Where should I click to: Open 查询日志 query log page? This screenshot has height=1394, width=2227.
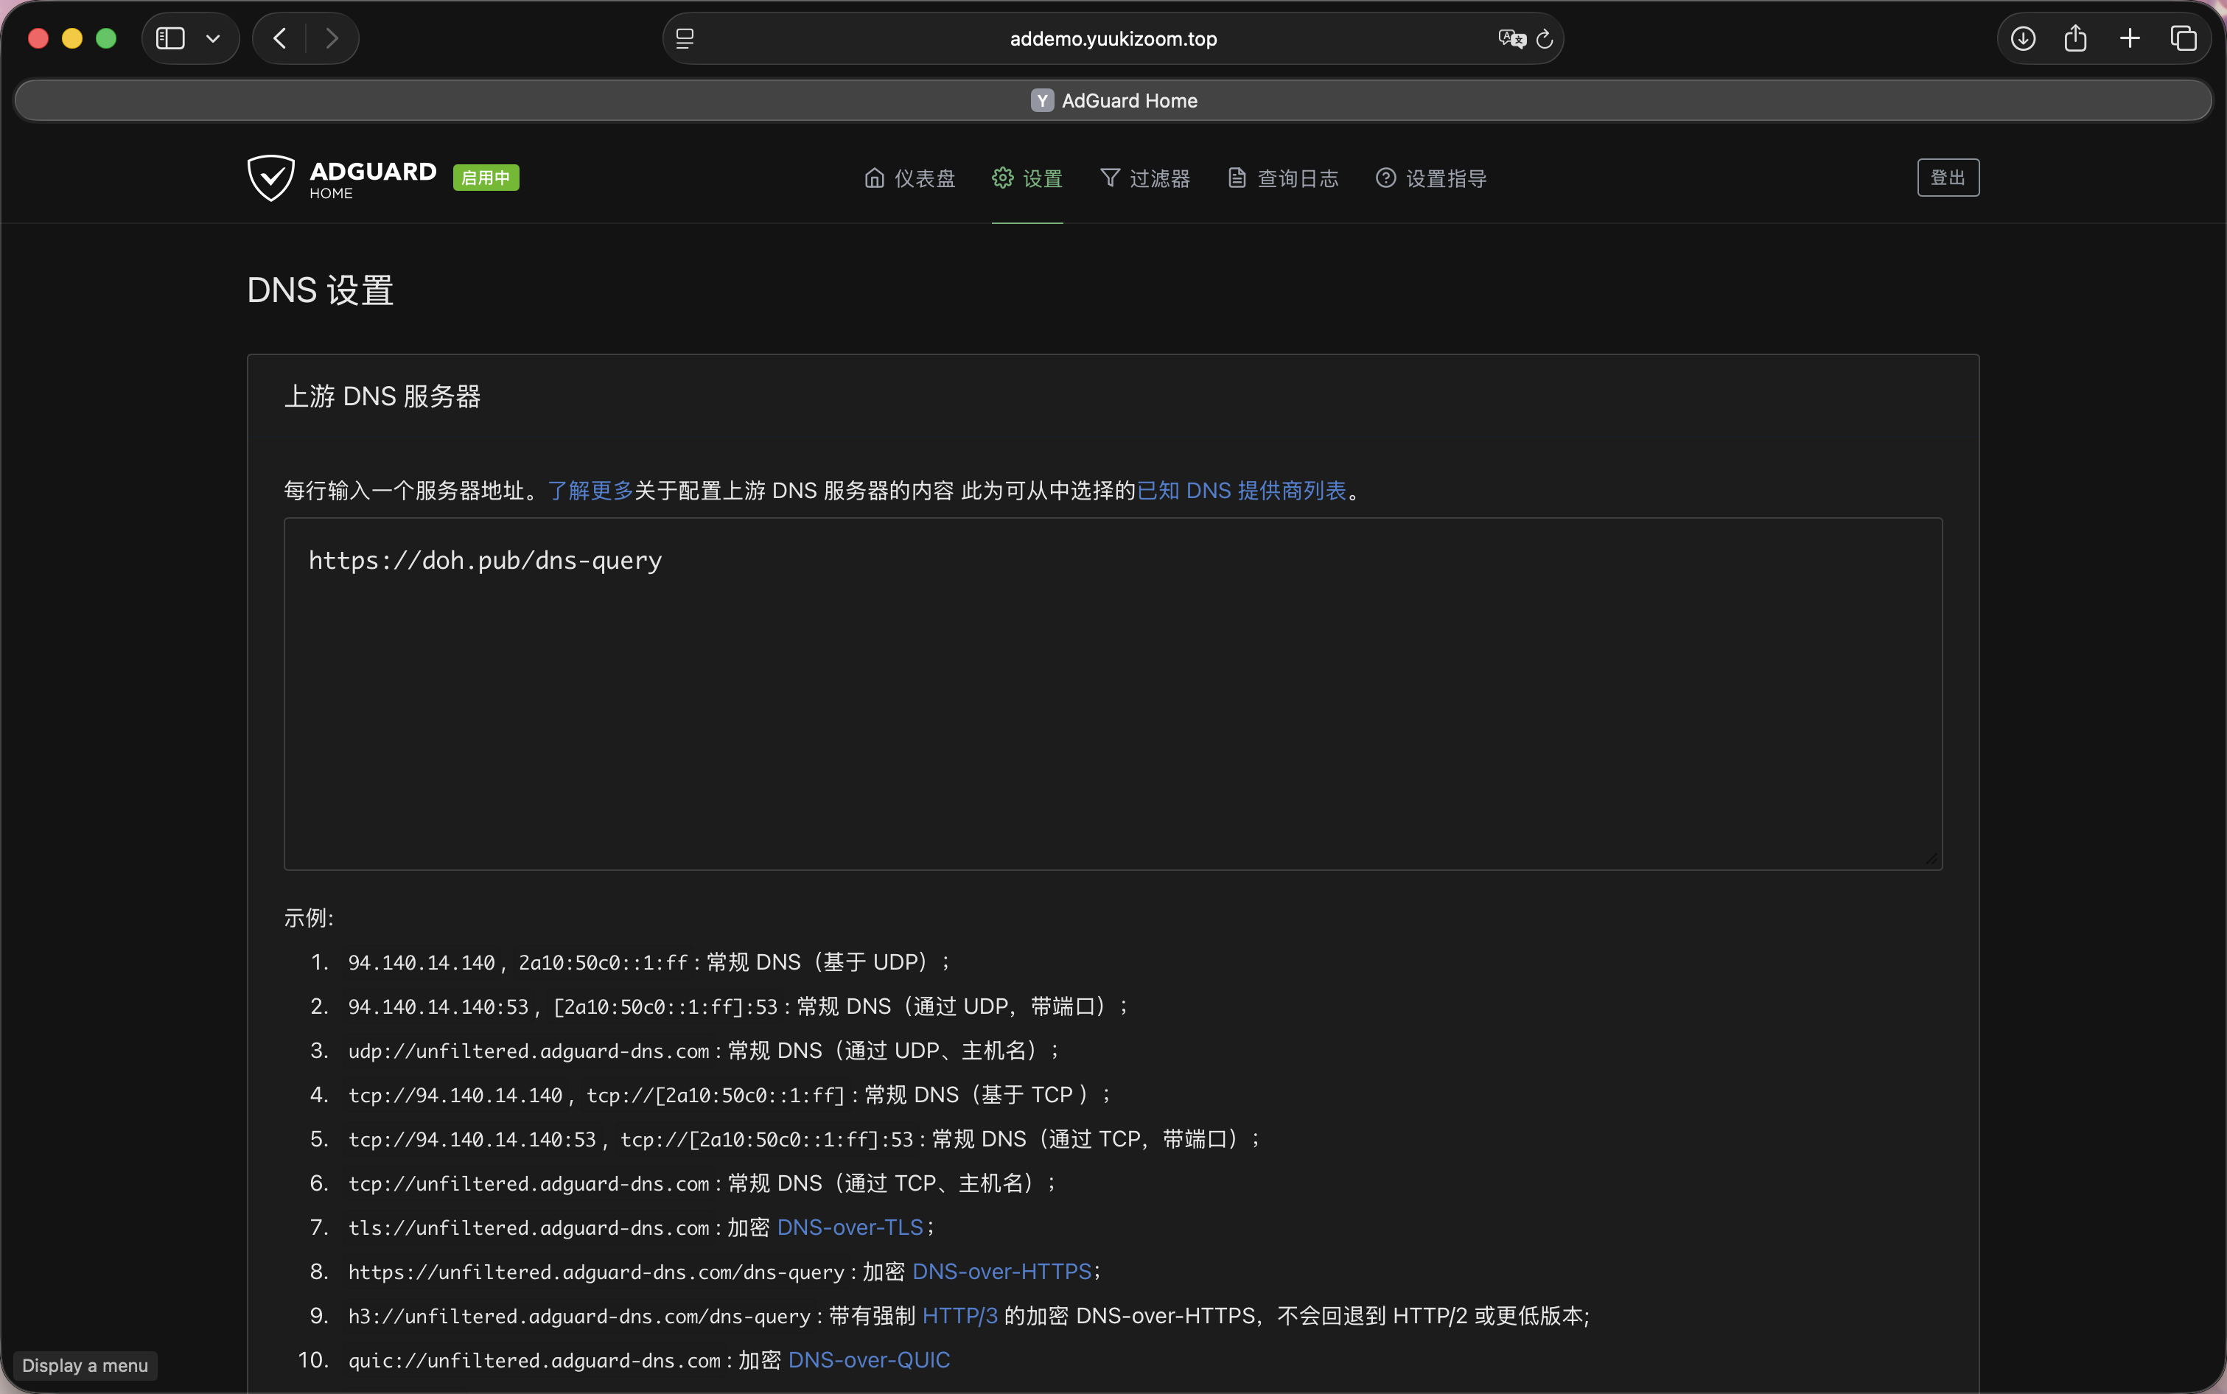(x=1283, y=178)
